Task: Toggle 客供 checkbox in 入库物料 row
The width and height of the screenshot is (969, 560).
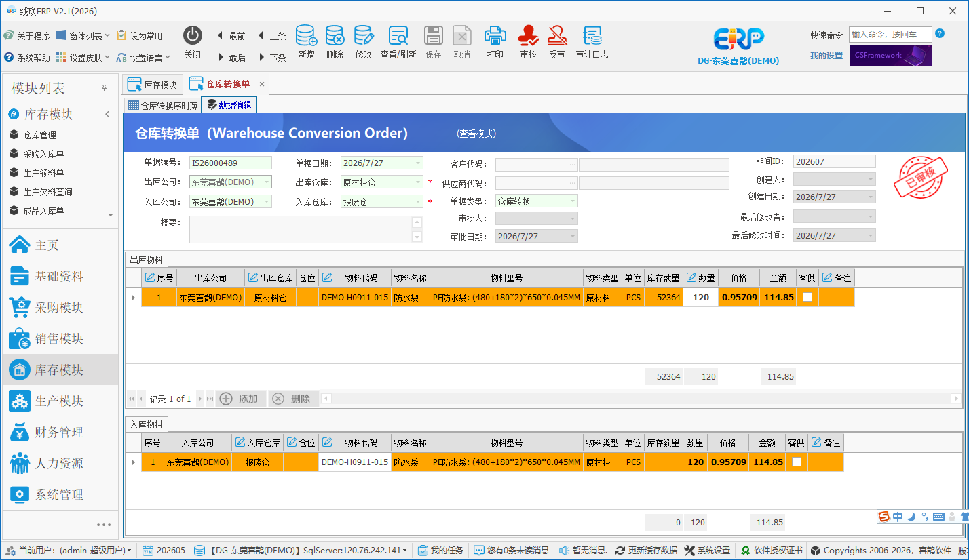Action: click(797, 462)
